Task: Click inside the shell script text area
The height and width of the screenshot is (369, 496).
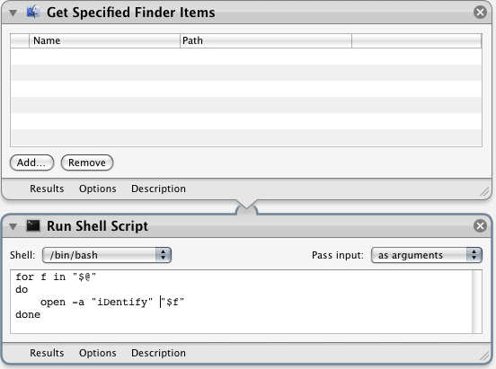Action: (241, 302)
